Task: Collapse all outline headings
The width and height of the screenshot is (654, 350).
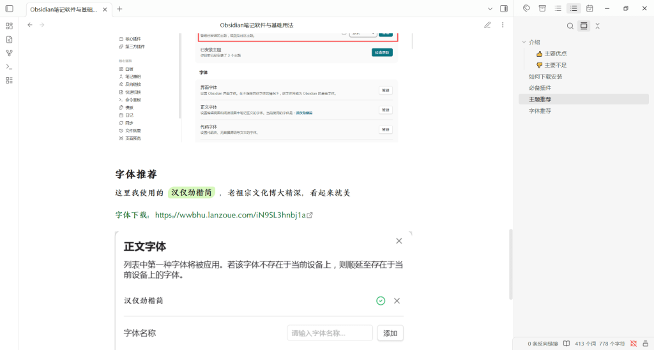Action: (597, 26)
